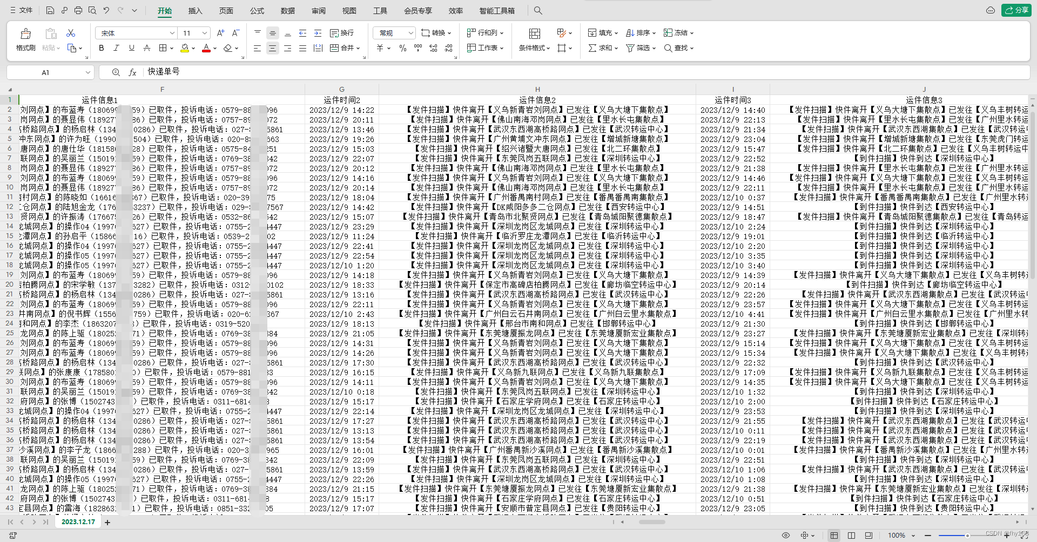Open the 文件 (File) menu
Image resolution: width=1037 pixels, height=542 pixels.
pos(22,10)
